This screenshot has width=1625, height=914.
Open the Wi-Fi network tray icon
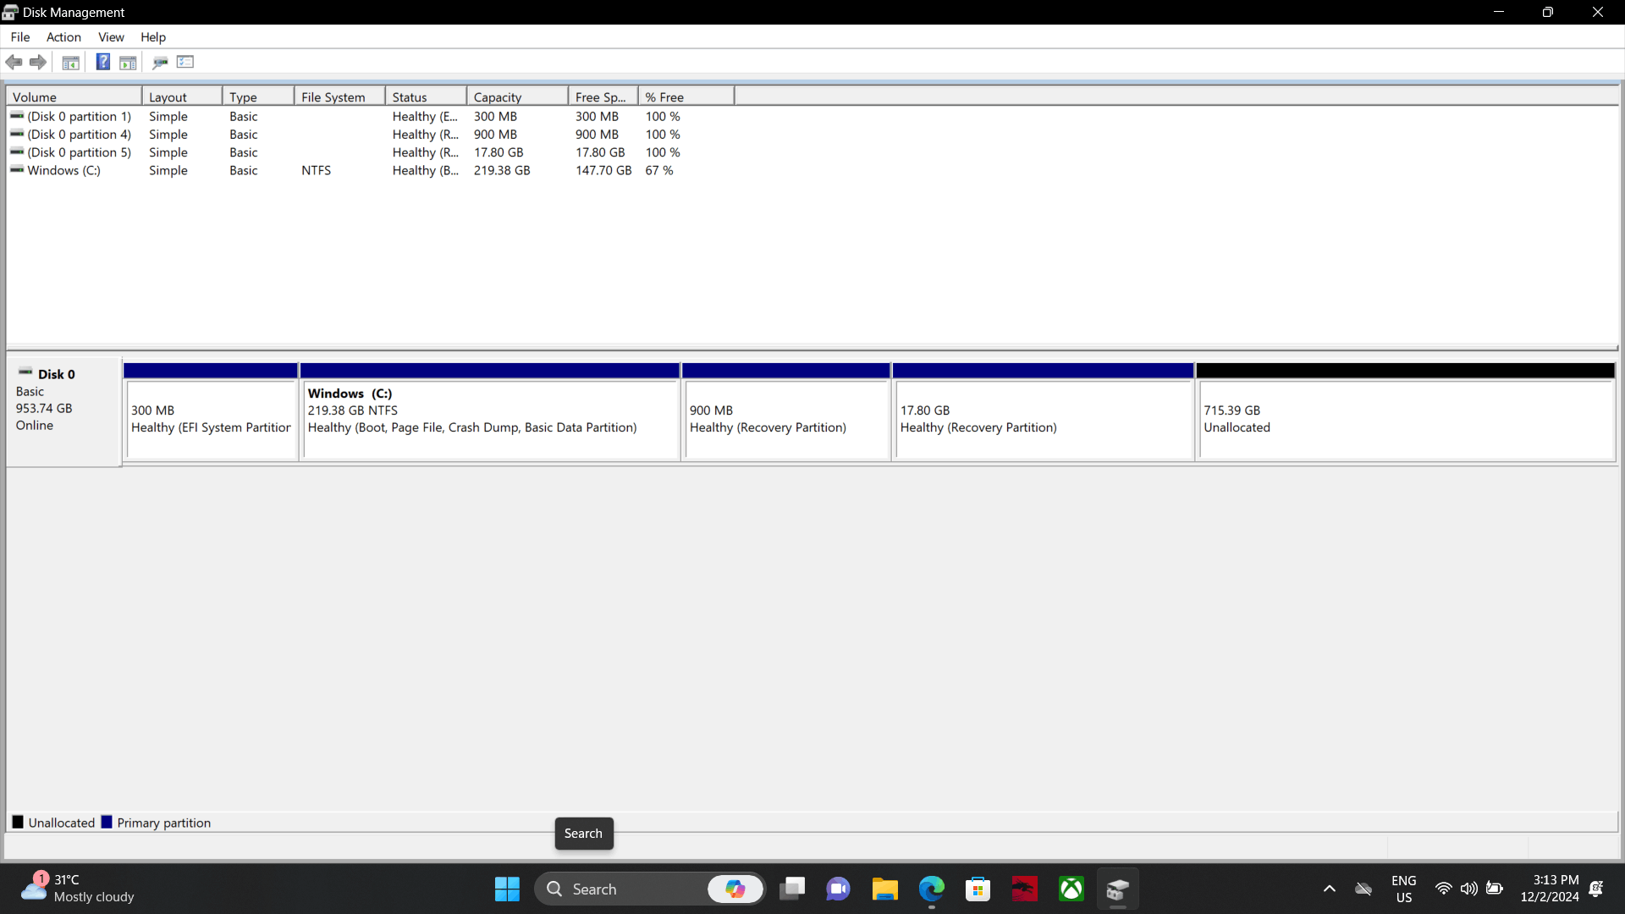click(1443, 889)
